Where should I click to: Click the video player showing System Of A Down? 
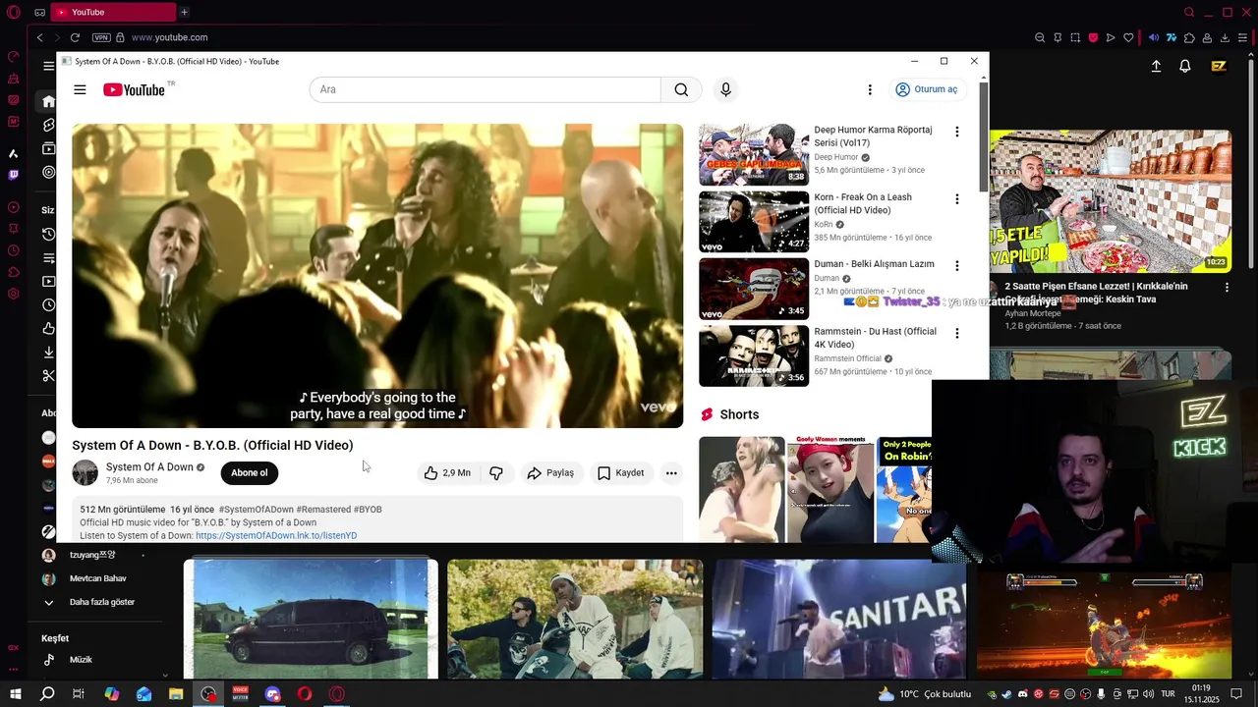click(x=377, y=275)
